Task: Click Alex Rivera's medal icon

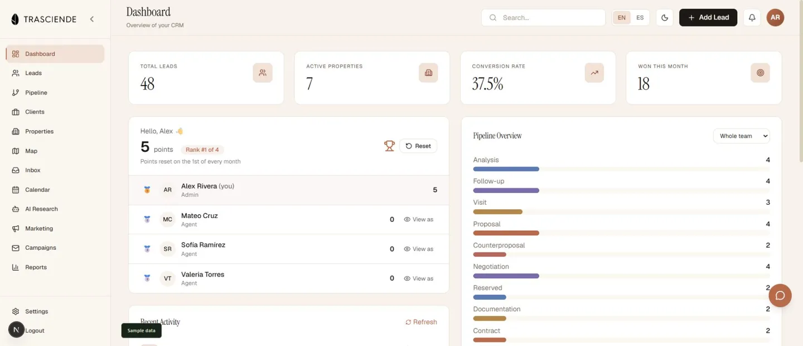Action: 147,190
